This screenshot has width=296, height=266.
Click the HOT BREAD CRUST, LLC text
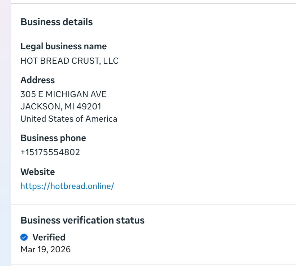tap(69, 61)
